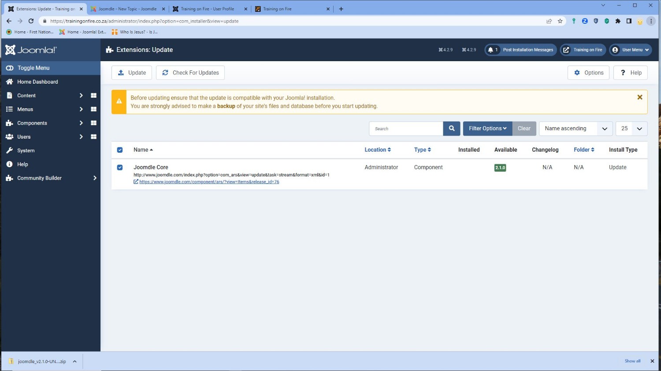The image size is (661, 371).
Task: Collapse sidebar with Toggle Menu
Action: point(33,68)
